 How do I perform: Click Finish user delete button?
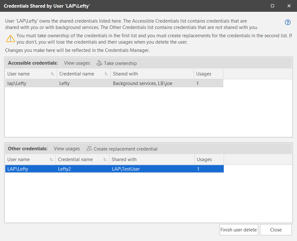[x=239, y=230]
